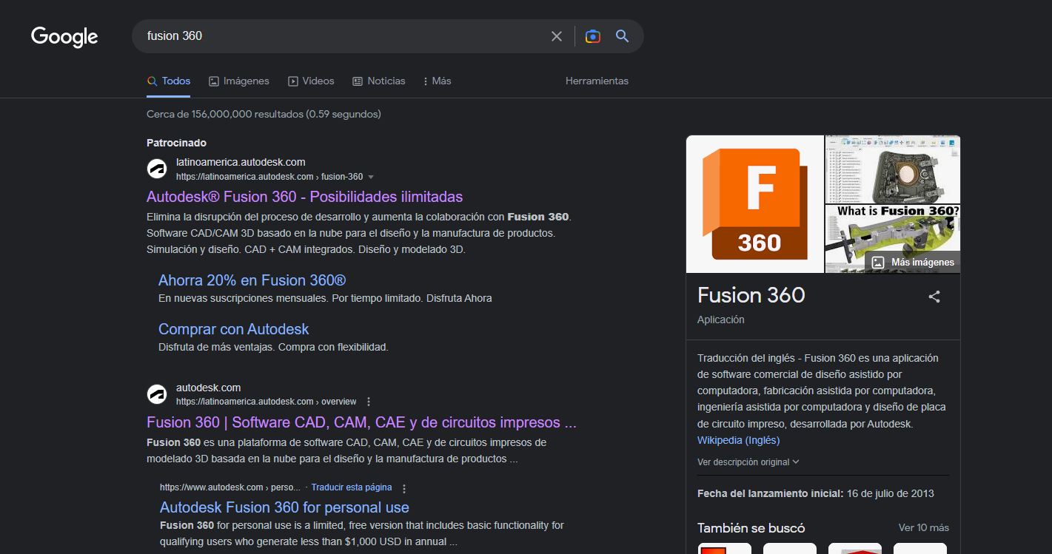Clear the search box with X icon

(557, 36)
